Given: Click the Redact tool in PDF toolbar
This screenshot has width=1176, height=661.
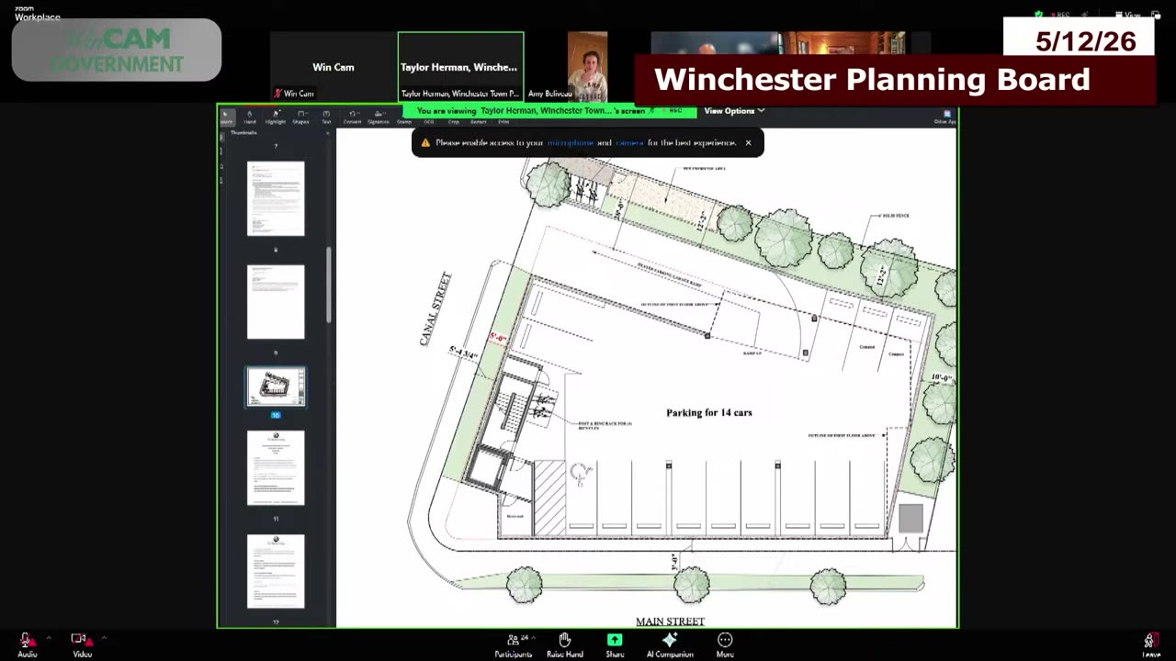Looking at the screenshot, I should click(479, 121).
